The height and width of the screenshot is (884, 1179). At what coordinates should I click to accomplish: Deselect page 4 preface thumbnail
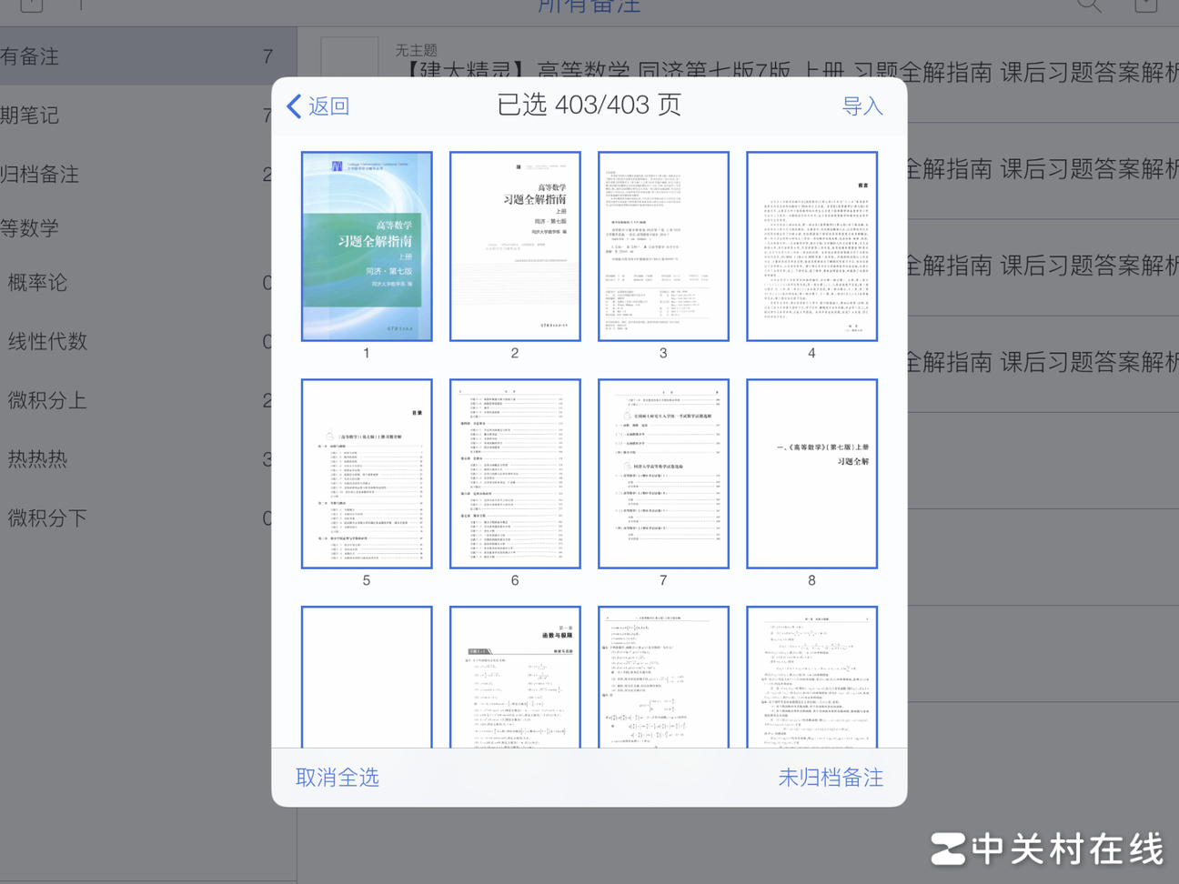(811, 246)
